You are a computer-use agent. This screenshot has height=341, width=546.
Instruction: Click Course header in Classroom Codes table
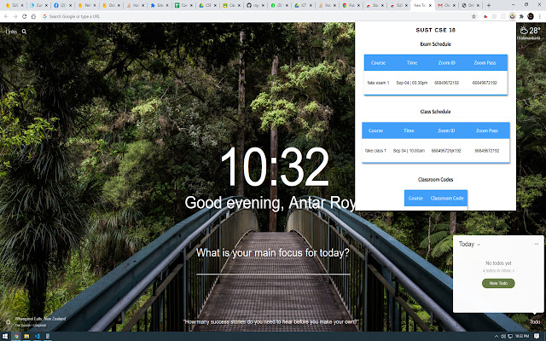[415, 199]
